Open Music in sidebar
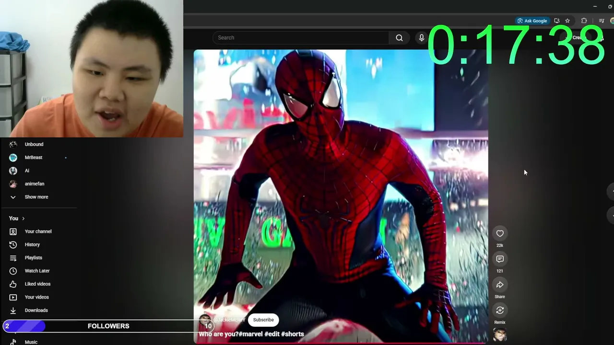The width and height of the screenshot is (614, 345). coord(31,342)
